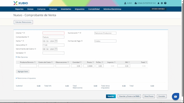Click the help icon next to Producto/Servicio
The image size is (184, 103).
point(35,62)
